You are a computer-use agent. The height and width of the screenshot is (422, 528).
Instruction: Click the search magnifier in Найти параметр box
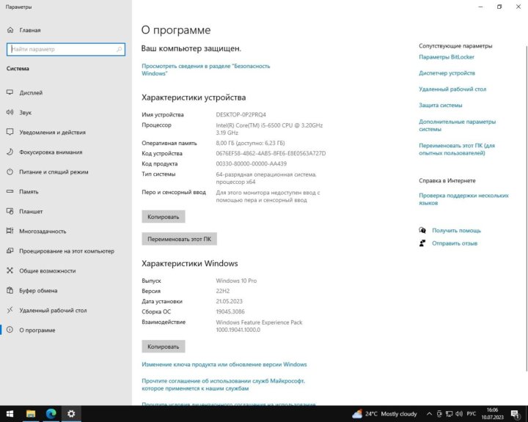click(x=120, y=49)
